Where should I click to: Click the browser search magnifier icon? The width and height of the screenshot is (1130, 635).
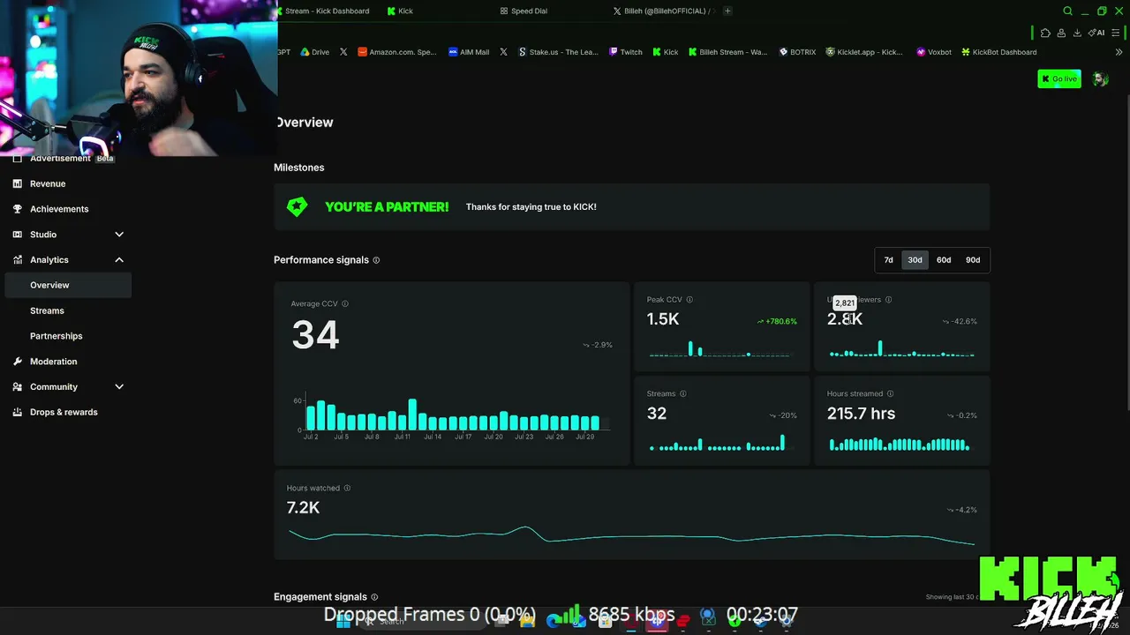click(1067, 11)
